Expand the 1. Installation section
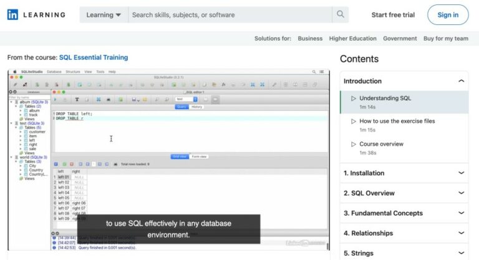 point(404,173)
